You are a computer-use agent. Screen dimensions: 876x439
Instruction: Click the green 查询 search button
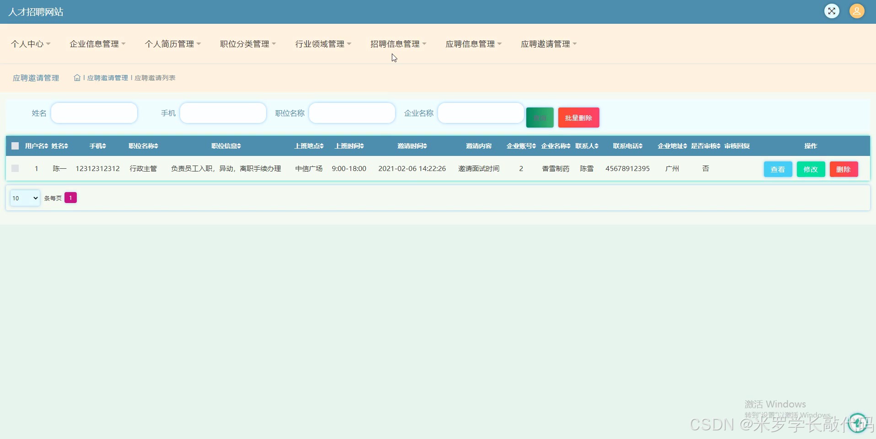540,118
